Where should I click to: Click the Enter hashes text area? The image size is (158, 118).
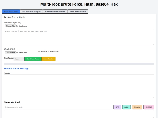[x=79, y=37]
